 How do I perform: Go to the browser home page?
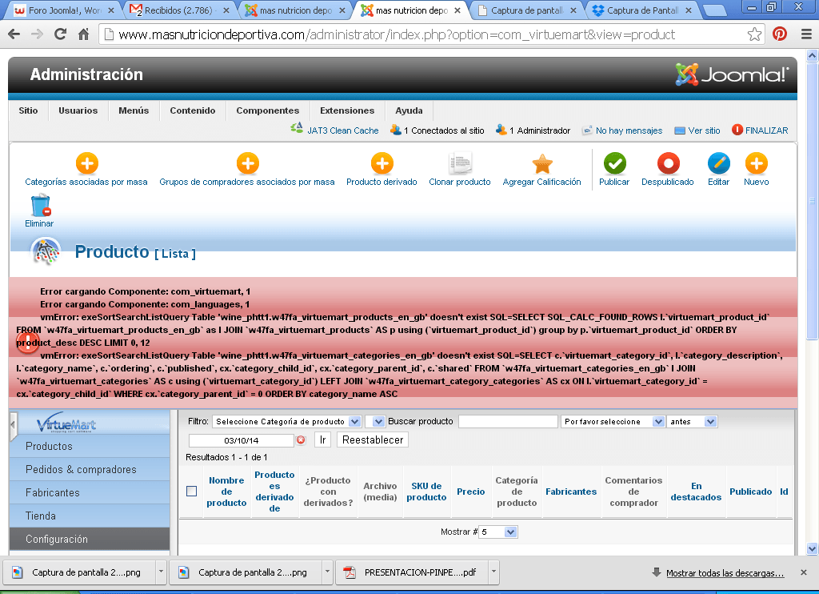[83, 34]
